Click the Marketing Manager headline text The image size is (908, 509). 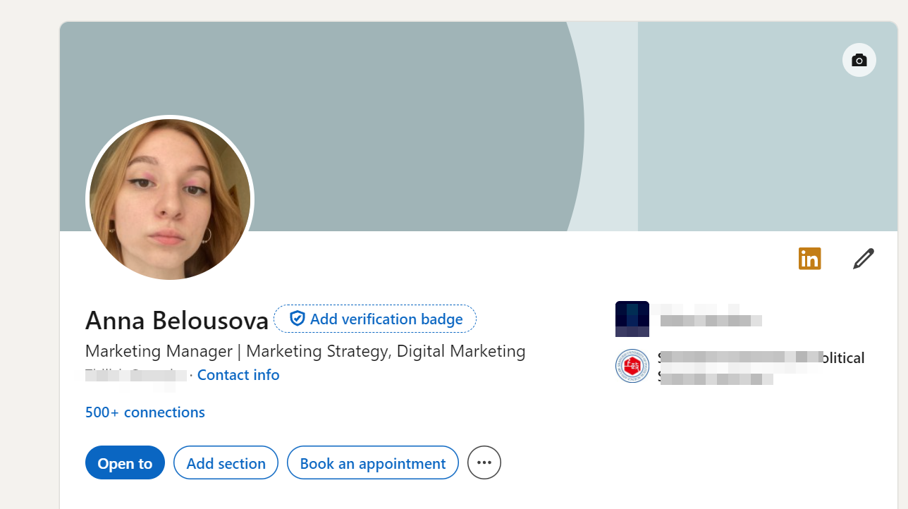(305, 351)
